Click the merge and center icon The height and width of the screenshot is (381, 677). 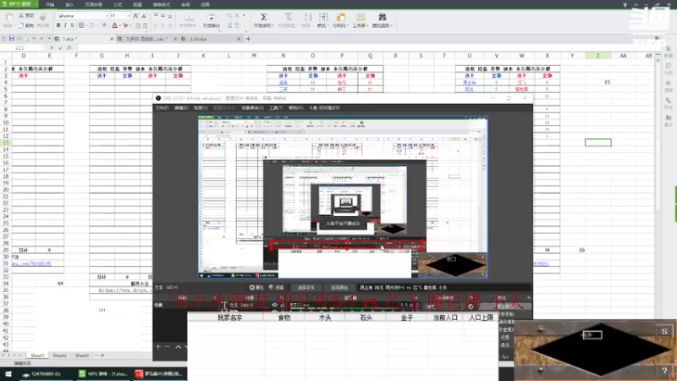(189, 17)
